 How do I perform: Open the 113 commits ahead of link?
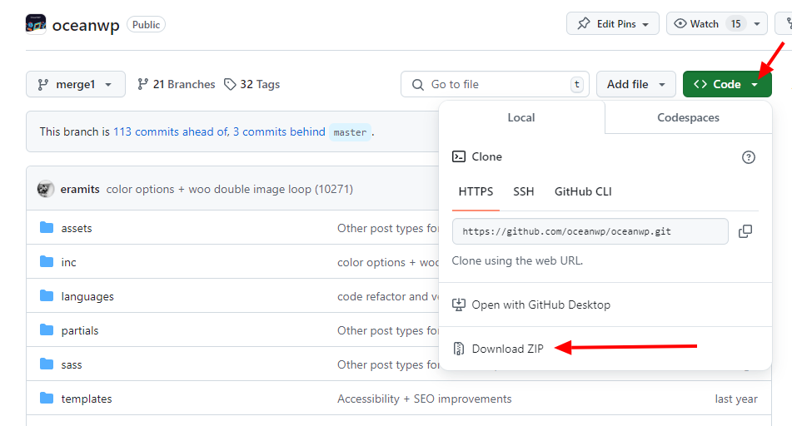172,131
